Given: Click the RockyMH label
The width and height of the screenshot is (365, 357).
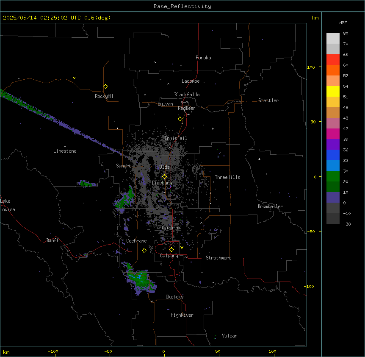Looking at the screenshot, I should 104,96.
